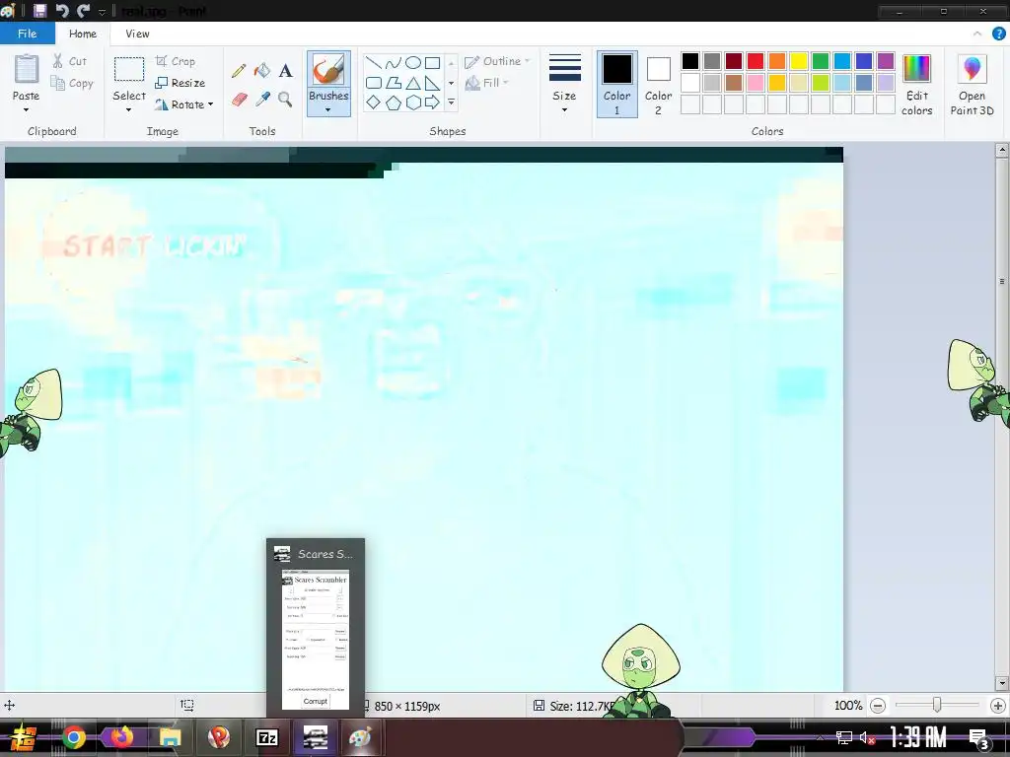Click the Copy button

(72, 83)
